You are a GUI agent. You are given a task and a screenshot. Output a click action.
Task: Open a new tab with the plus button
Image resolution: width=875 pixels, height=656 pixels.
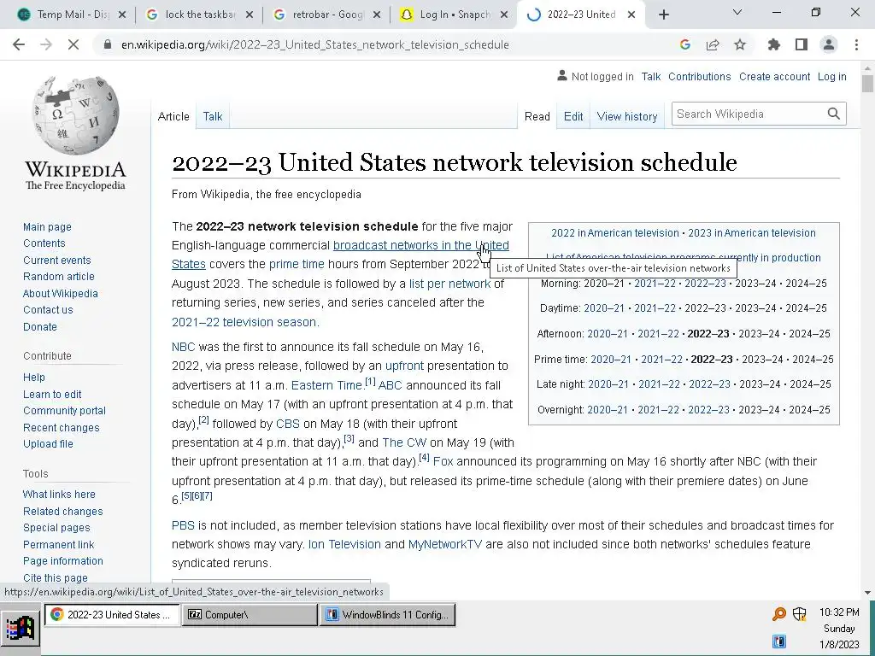click(663, 15)
